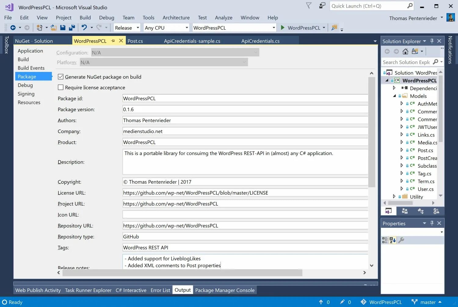Click the greyed Redo arrow icon

coord(99,28)
